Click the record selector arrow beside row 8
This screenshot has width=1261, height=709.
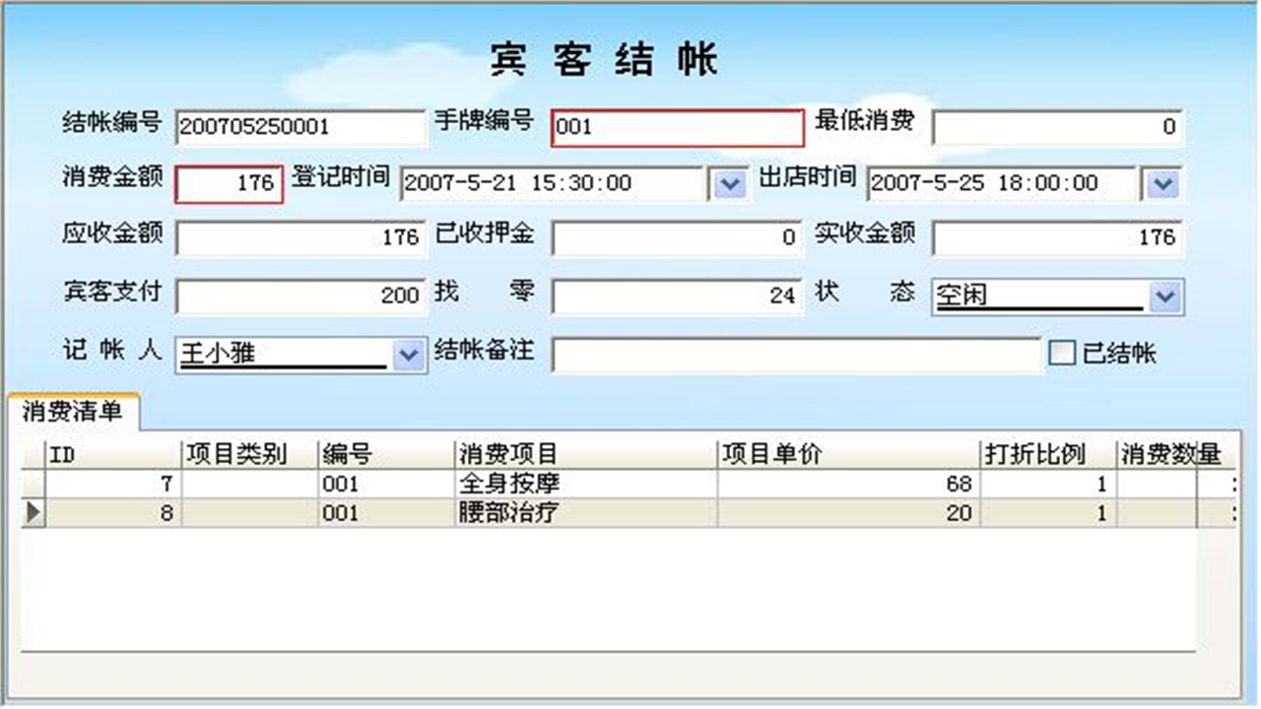(33, 512)
